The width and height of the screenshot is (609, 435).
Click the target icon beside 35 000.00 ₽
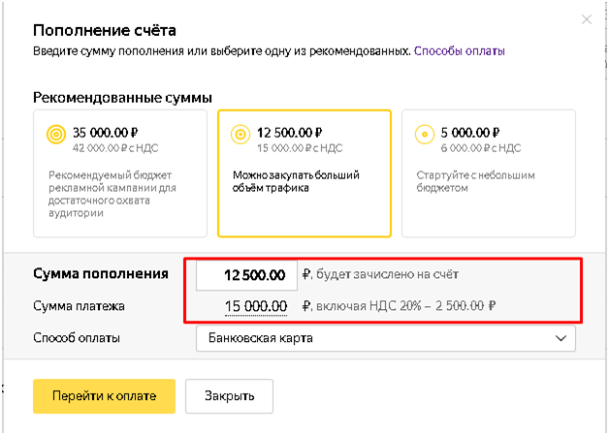(56, 135)
